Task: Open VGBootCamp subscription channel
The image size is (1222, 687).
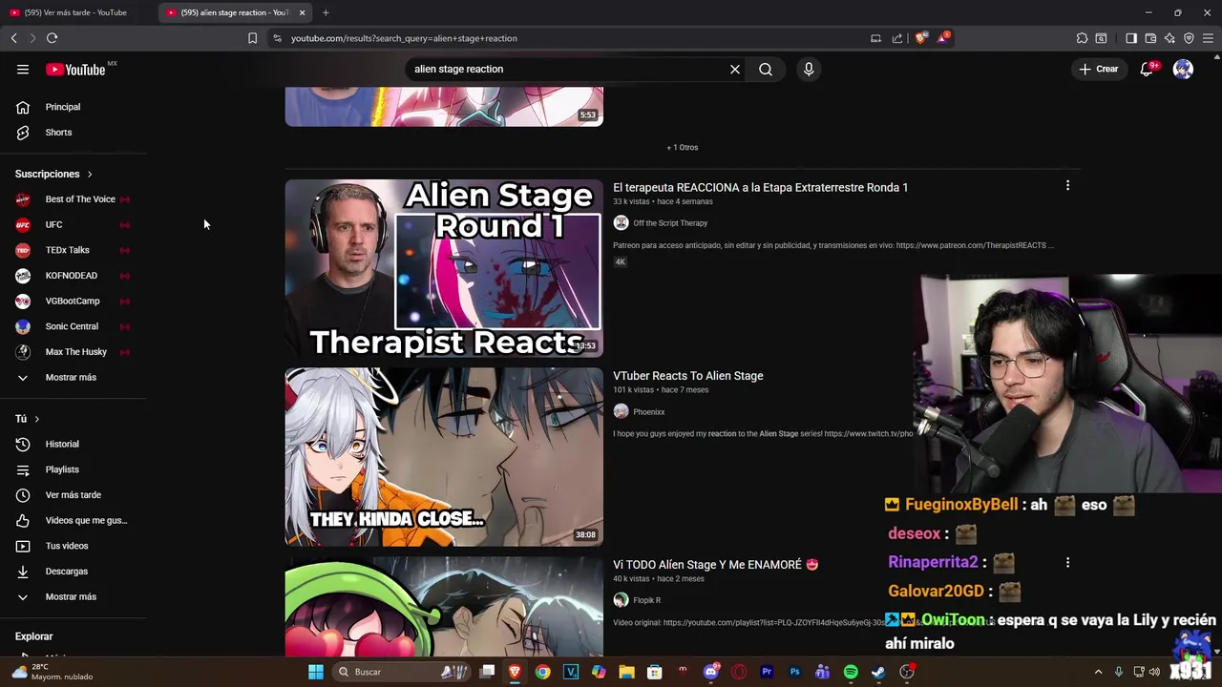Action: [x=74, y=302]
